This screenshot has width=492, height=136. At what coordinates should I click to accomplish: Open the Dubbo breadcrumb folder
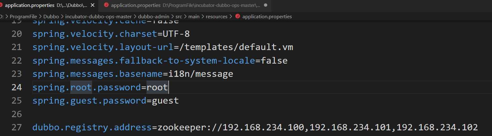coord(51,17)
